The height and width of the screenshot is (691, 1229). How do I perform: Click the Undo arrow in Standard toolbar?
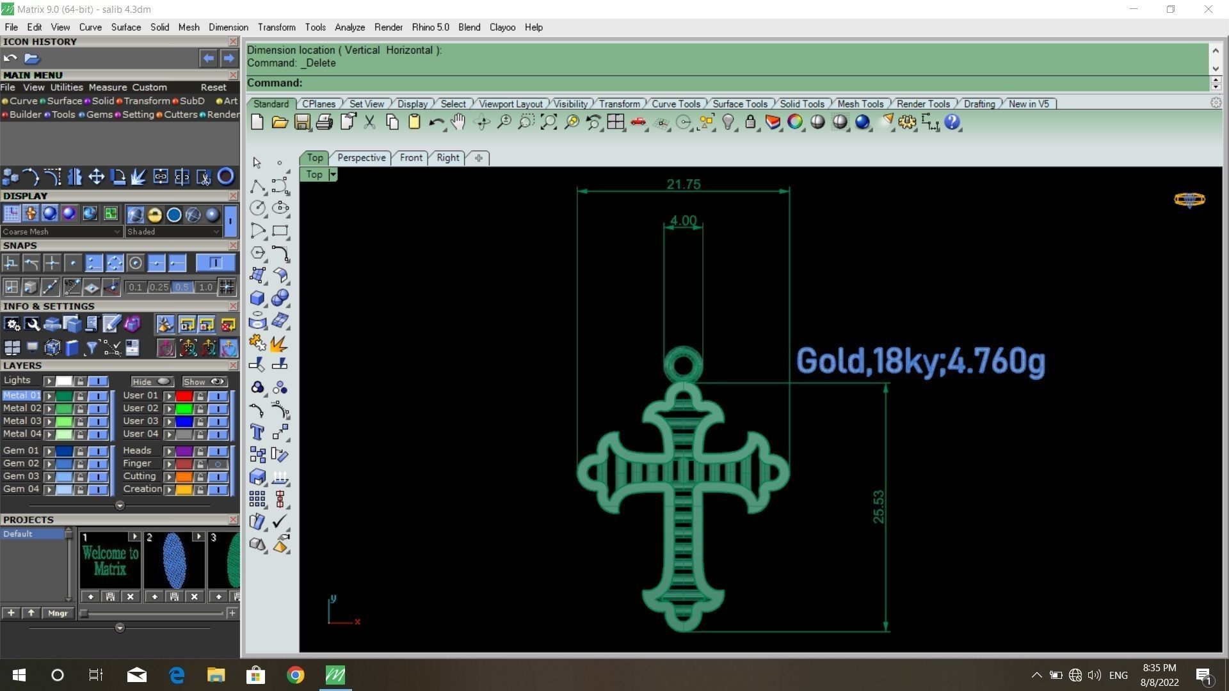click(x=437, y=122)
